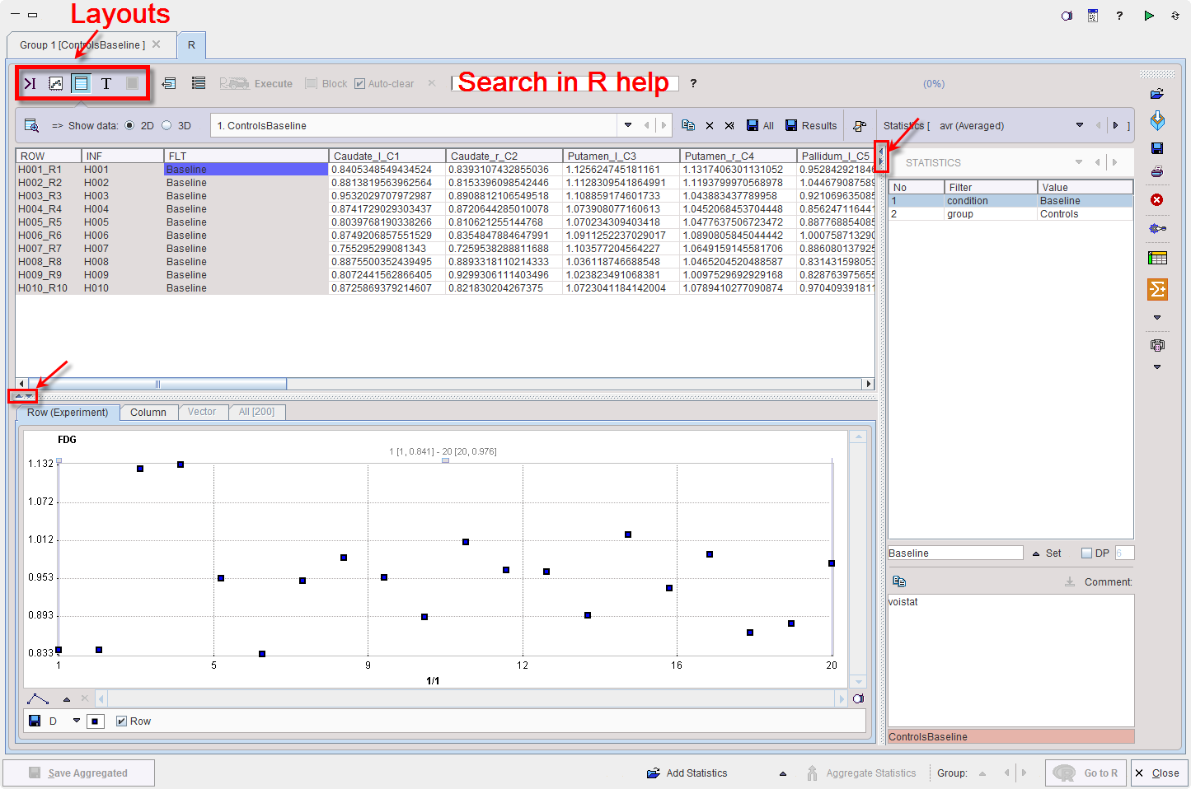Click the blue gear-connector icon in sidebar
The height and width of the screenshot is (789, 1191).
pos(1157,228)
